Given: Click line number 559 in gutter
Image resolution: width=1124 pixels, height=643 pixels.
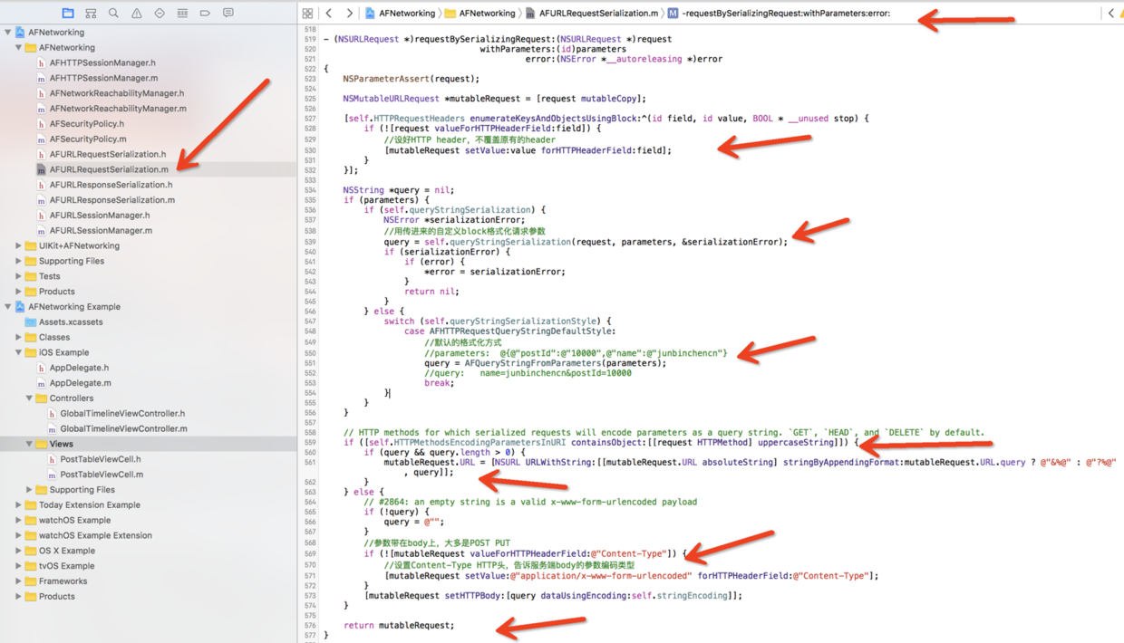Looking at the screenshot, I should pyautogui.click(x=310, y=443).
